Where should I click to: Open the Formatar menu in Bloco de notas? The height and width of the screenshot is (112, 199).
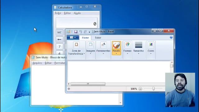(x=60, y=63)
